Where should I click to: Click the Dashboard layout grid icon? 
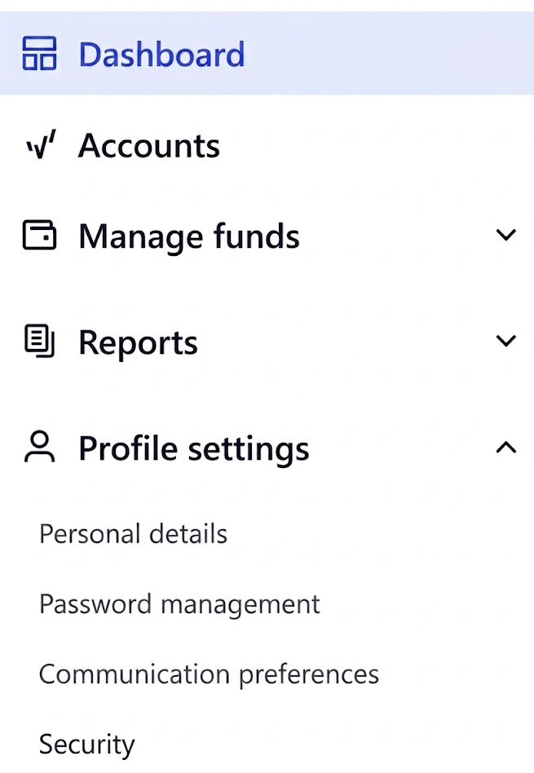point(39,53)
